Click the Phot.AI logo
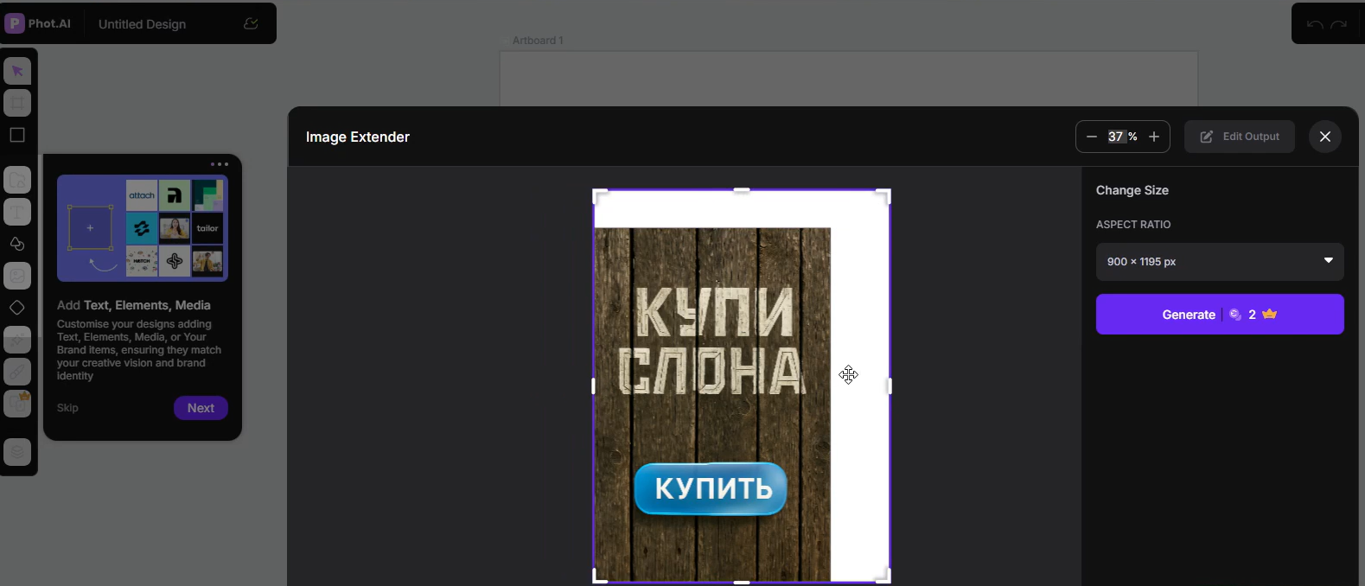Viewport: 1365px width, 586px height. [38, 23]
